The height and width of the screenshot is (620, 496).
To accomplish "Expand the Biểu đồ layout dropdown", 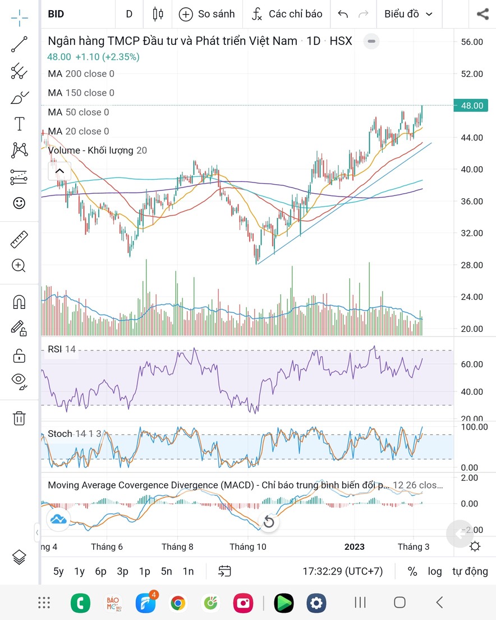I will (408, 14).
